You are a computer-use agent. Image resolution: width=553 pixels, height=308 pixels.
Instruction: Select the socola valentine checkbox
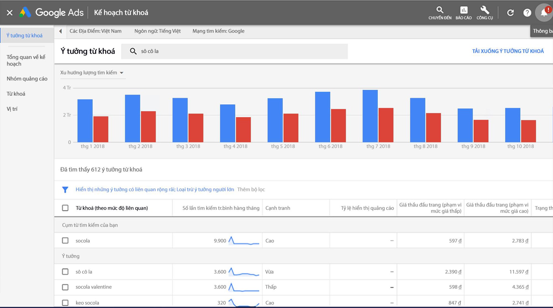point(65,287)
